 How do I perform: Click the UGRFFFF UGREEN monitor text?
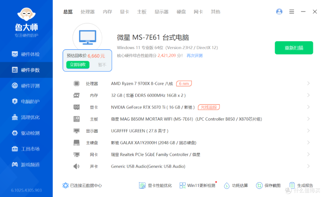140,131
